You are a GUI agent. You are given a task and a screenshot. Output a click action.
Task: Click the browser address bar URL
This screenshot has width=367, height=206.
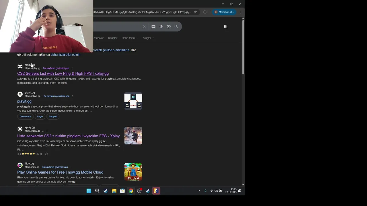[x=142, y=12]
